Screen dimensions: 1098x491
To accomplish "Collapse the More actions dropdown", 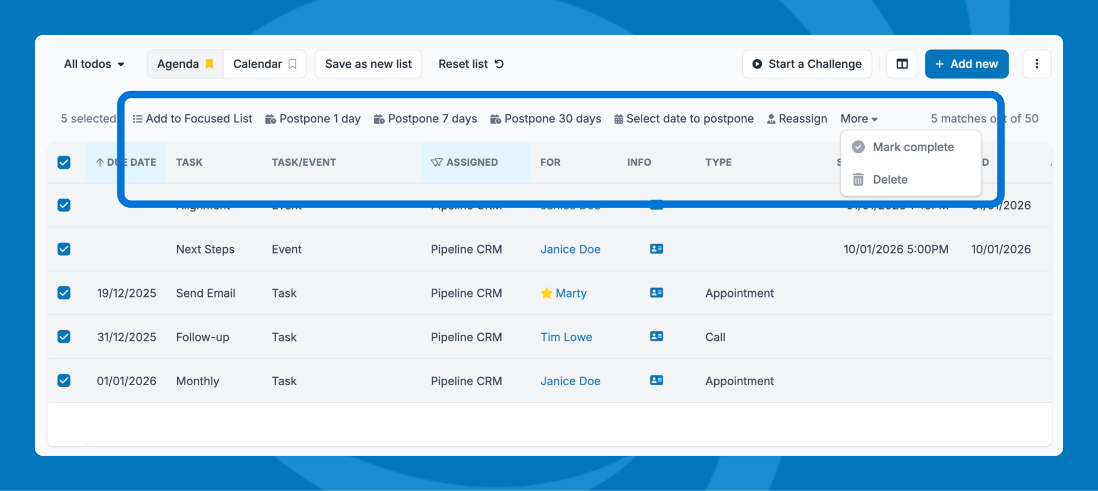I will [x=858, y=119].
